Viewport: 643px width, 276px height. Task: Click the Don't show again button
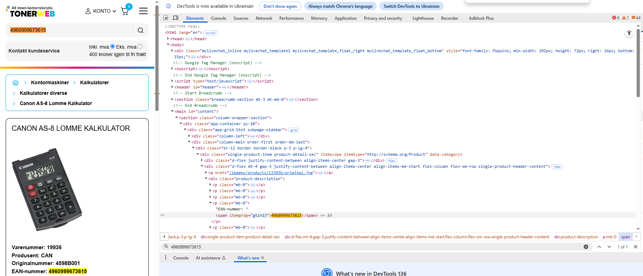(280, 6)
